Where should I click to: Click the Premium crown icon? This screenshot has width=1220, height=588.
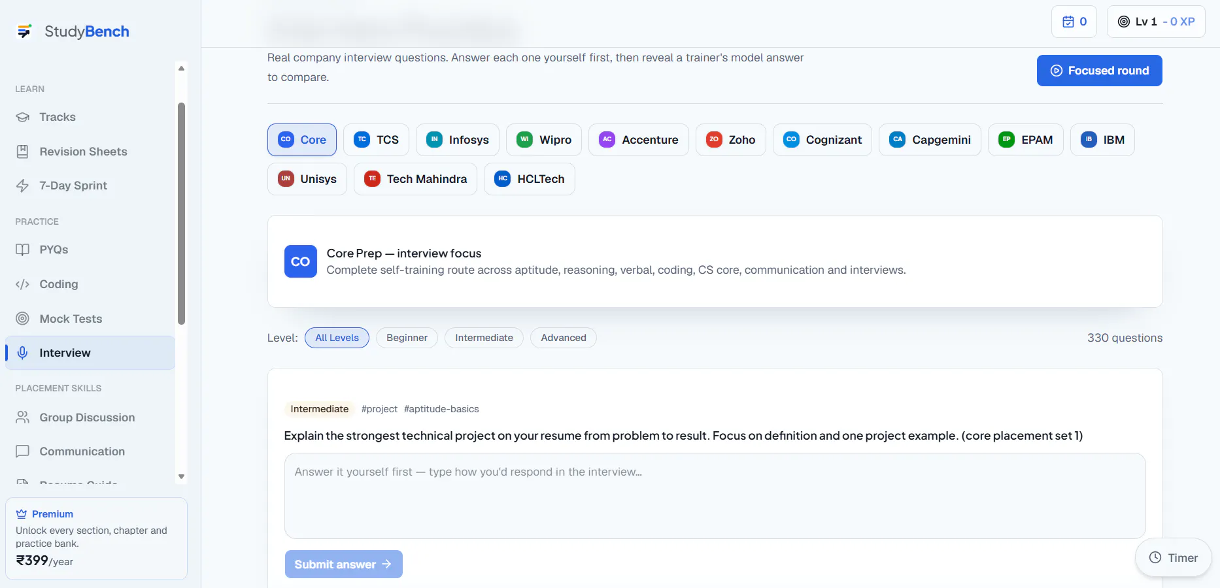(22, 514)
